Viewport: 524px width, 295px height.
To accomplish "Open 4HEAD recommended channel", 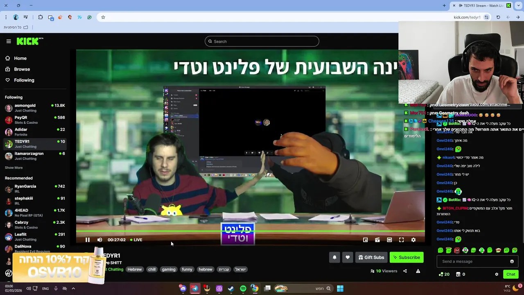I will (x=35, y=213).
